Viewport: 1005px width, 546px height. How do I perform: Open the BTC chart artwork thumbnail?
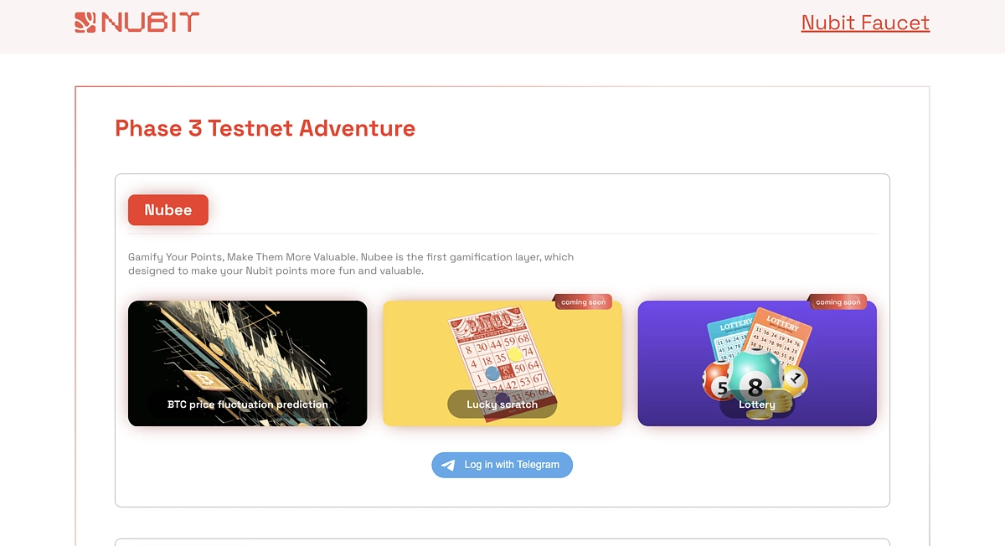[248, 363]
